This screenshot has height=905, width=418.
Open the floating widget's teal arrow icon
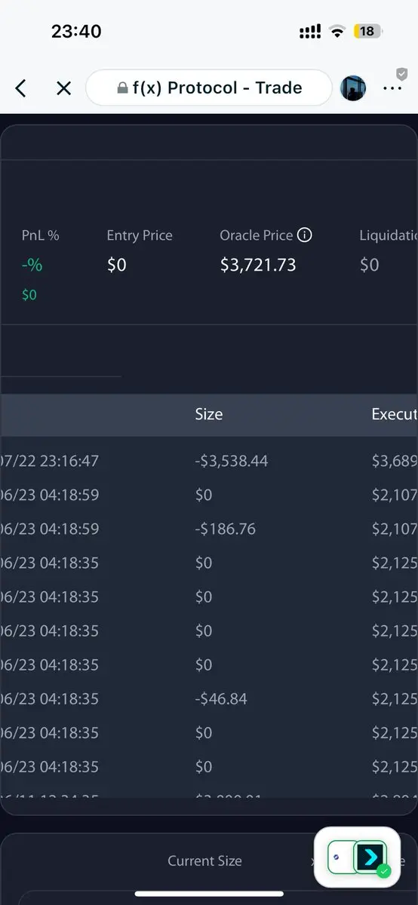pyautogui.click(x=370, y=857)
